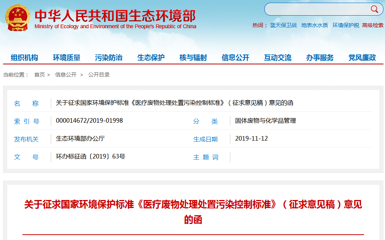Click the 热词 label
Image resolution: width=385 pixels, height=240 pixels.
[x=259, y=25]
